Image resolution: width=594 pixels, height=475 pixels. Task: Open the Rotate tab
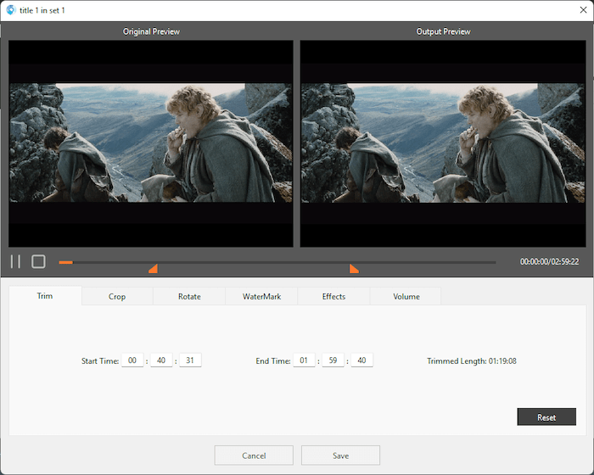point(189,297)
